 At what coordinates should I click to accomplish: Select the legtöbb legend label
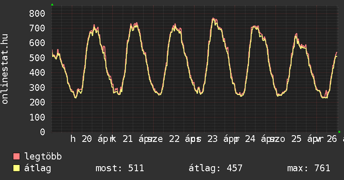[x=43, y=157]
